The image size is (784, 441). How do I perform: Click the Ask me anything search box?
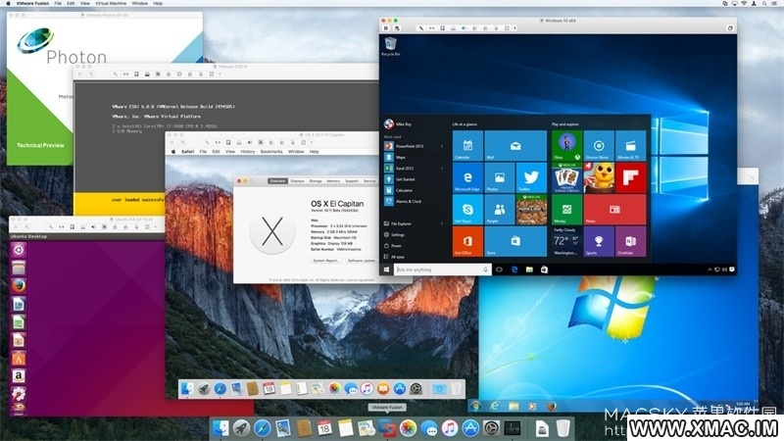point(442,269)
